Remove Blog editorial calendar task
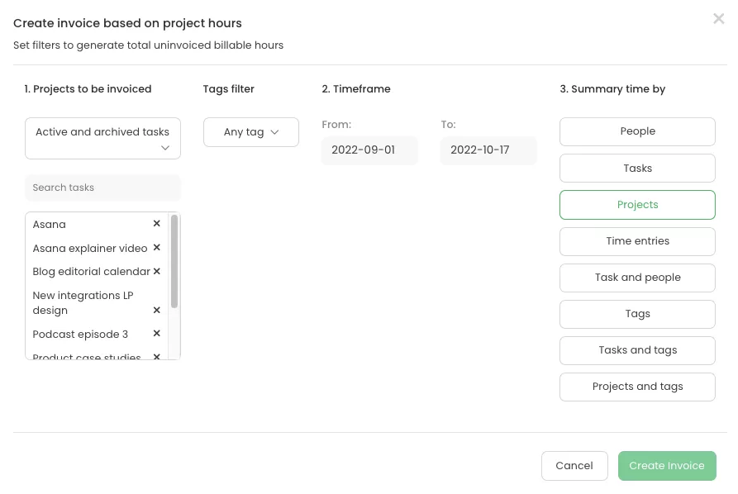Screen dimensions: 738x494 click(x=156, y=271)
